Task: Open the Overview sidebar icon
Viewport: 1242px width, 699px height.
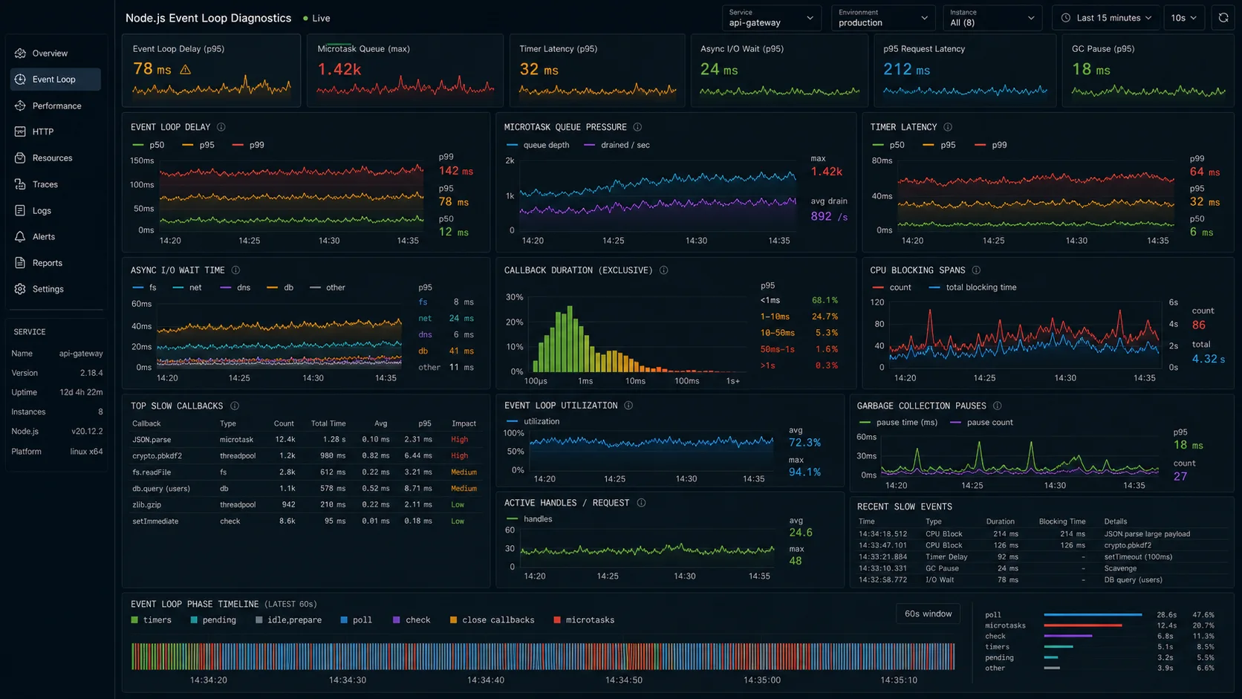Action: click(x=20, y=53)
